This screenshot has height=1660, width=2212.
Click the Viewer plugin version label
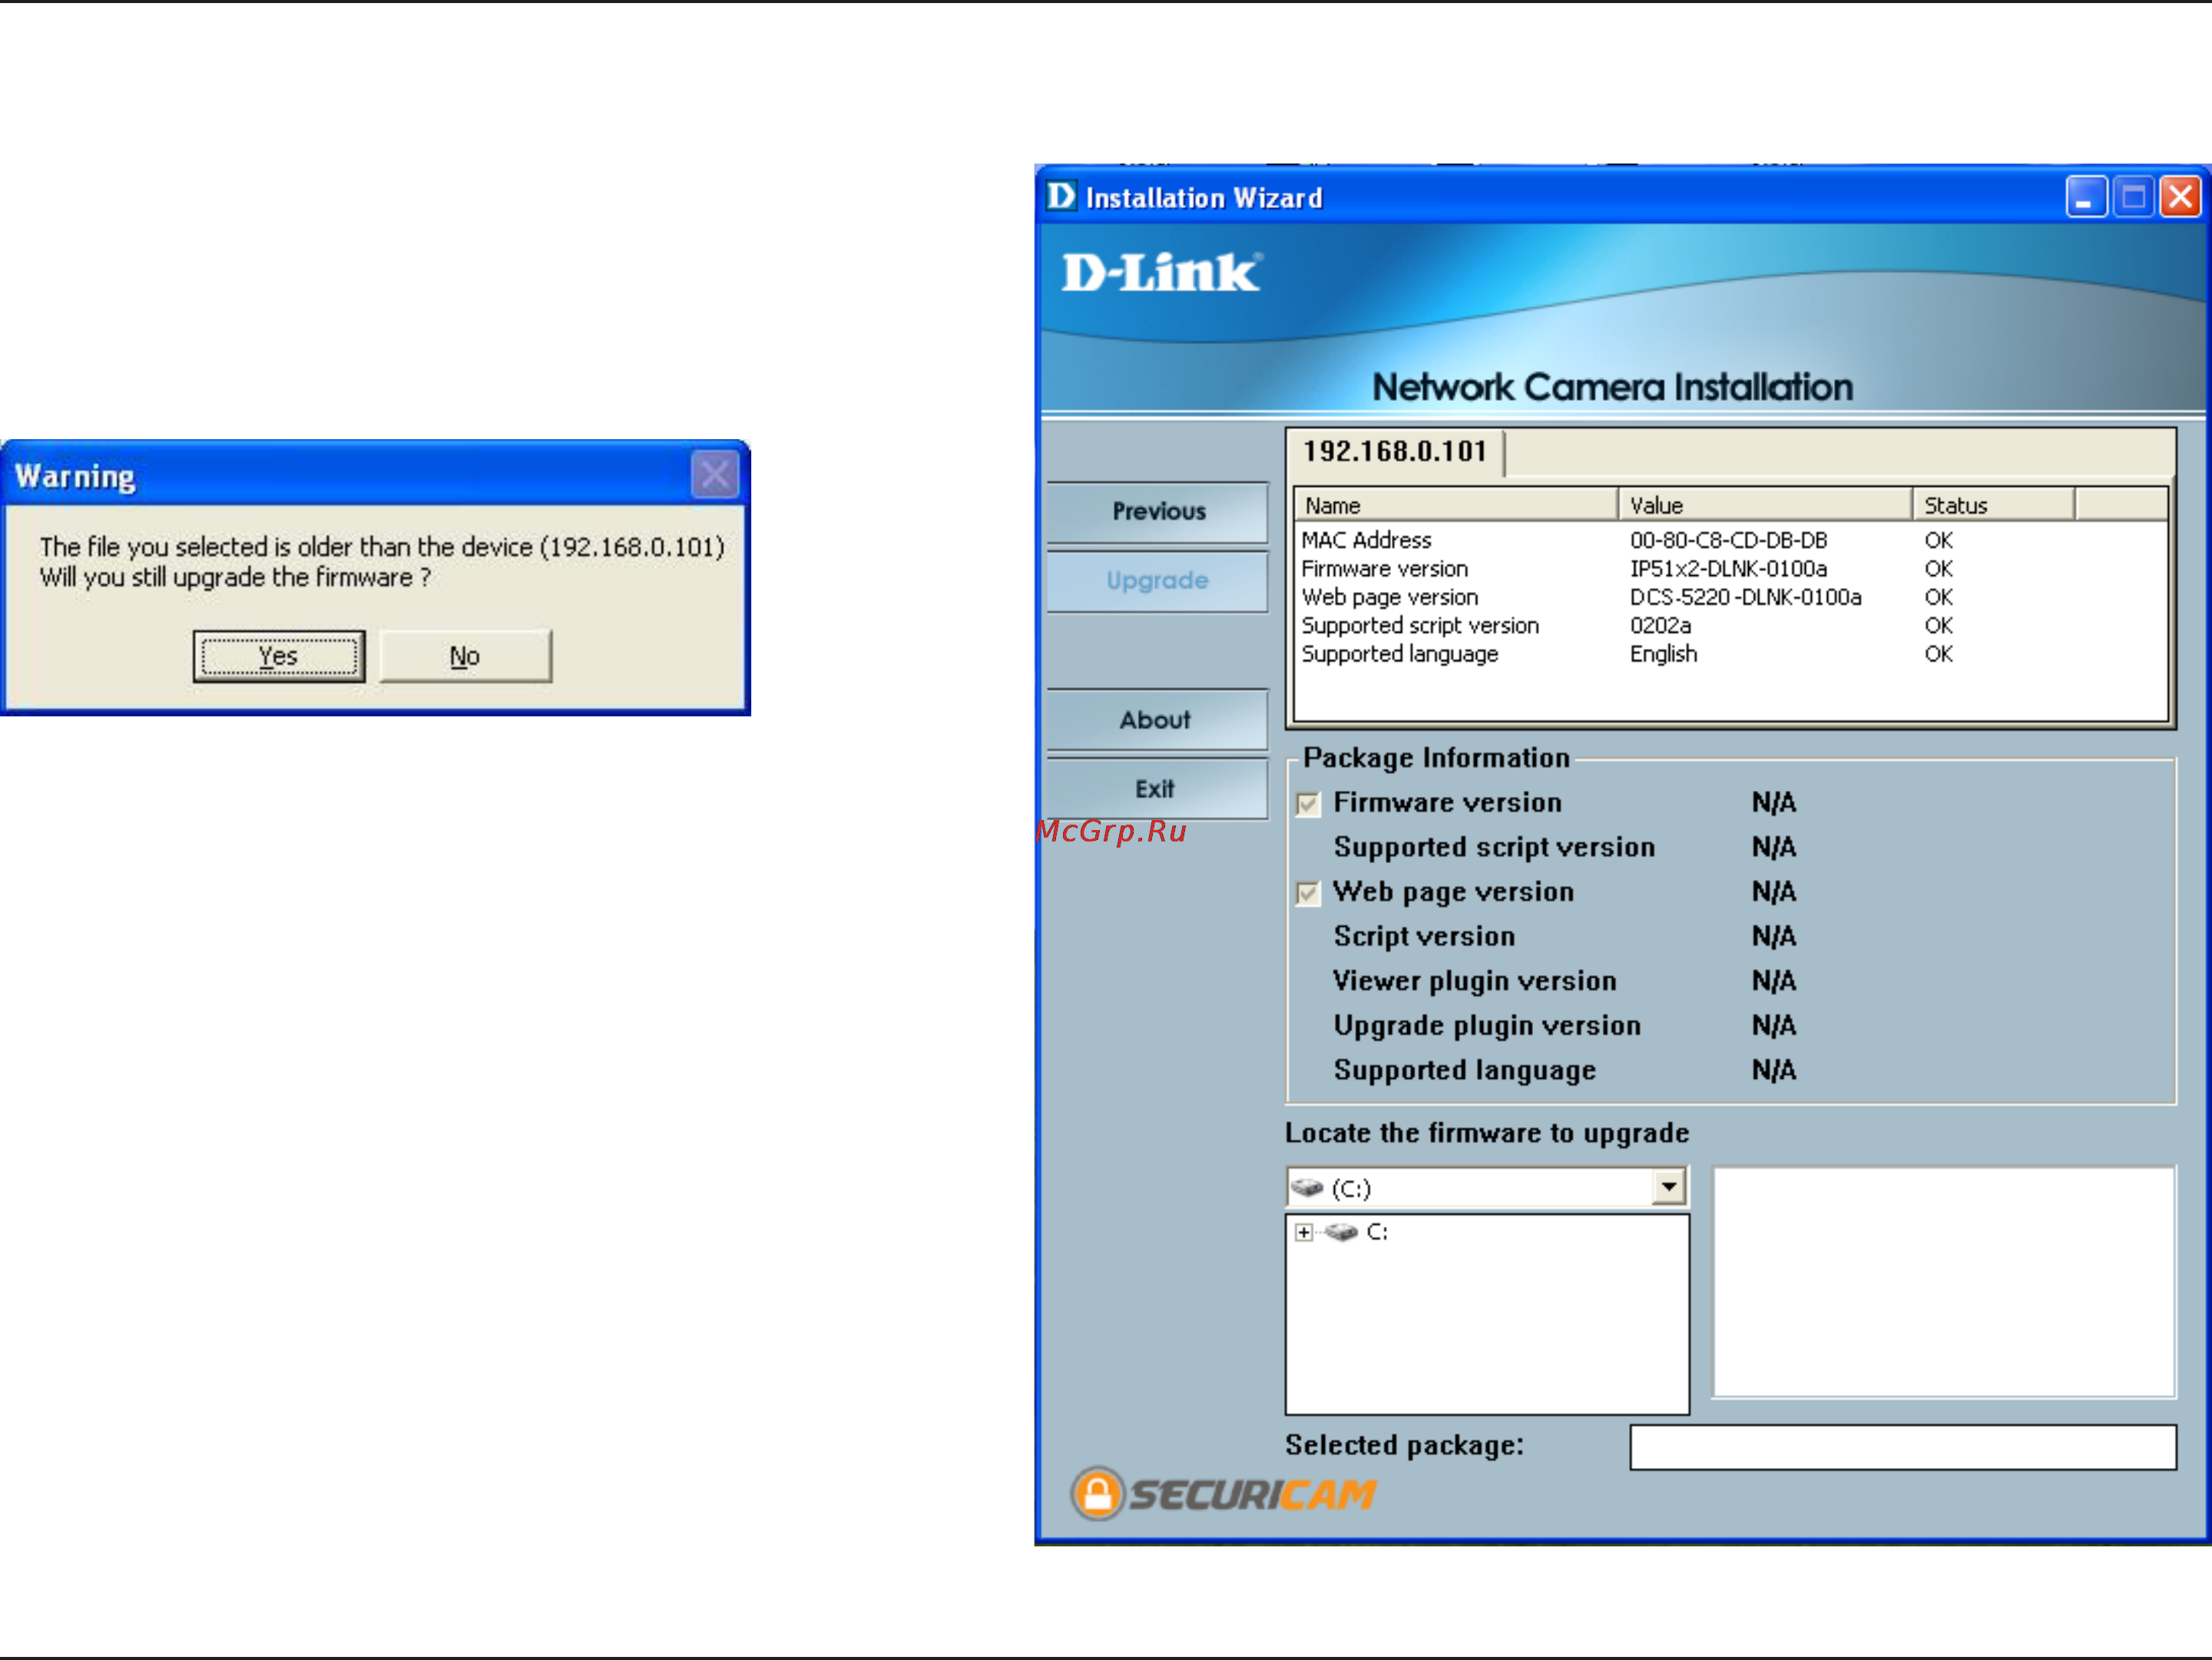coord(1475,981)
